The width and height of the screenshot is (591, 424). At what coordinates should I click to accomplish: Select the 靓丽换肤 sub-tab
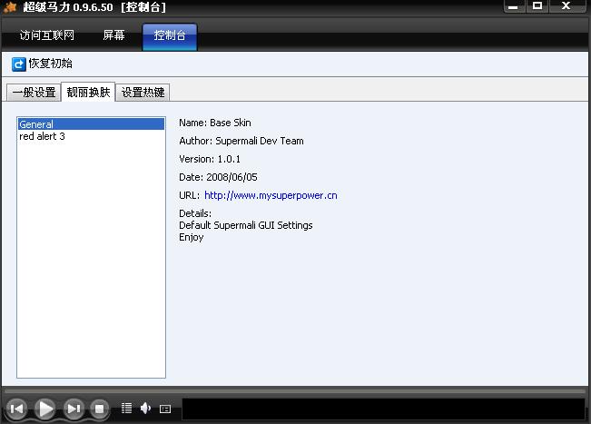click(88, 92)
